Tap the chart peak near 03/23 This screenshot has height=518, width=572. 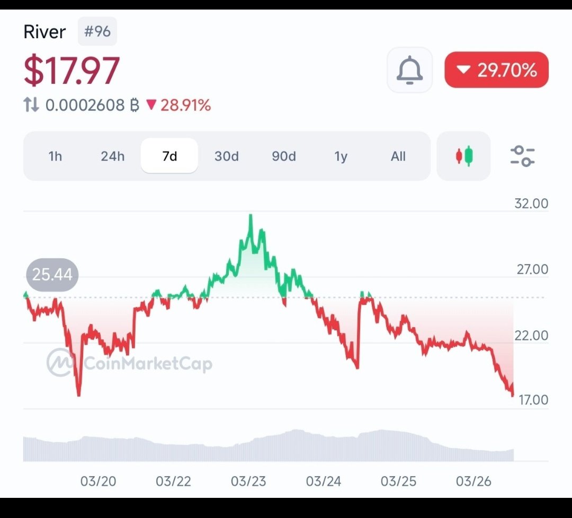click(251, 216)
